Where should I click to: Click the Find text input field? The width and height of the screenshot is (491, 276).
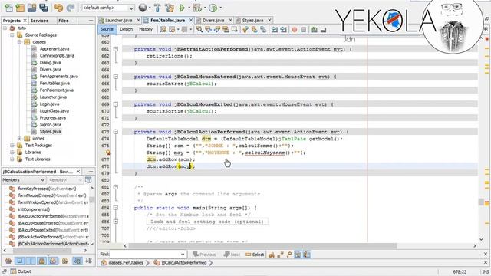[x=148, y=255]
